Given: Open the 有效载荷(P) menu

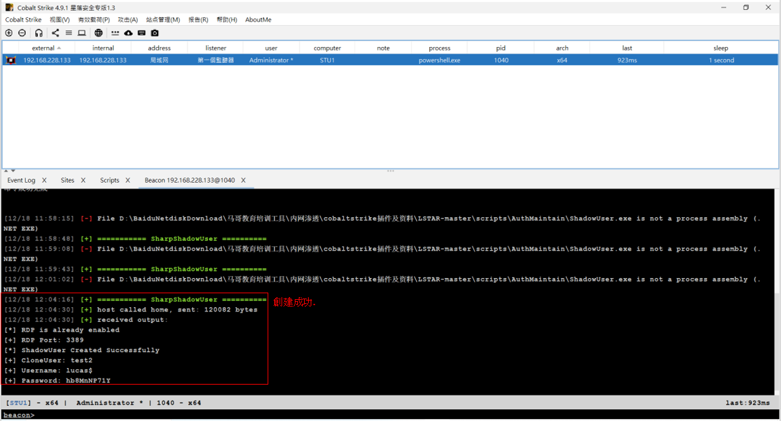Looking at the screenshot, I should tap(93, 20).
